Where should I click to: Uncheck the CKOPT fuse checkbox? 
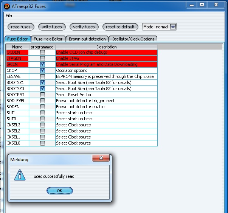tap(42, 70)
